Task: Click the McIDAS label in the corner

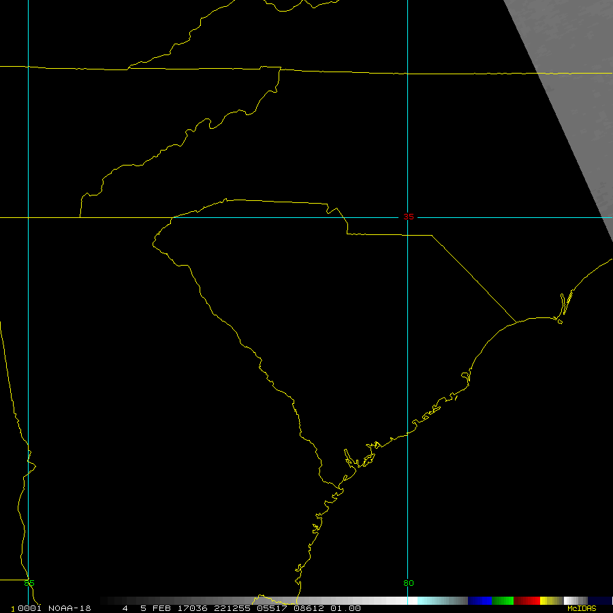Action: tap(582, 608)
